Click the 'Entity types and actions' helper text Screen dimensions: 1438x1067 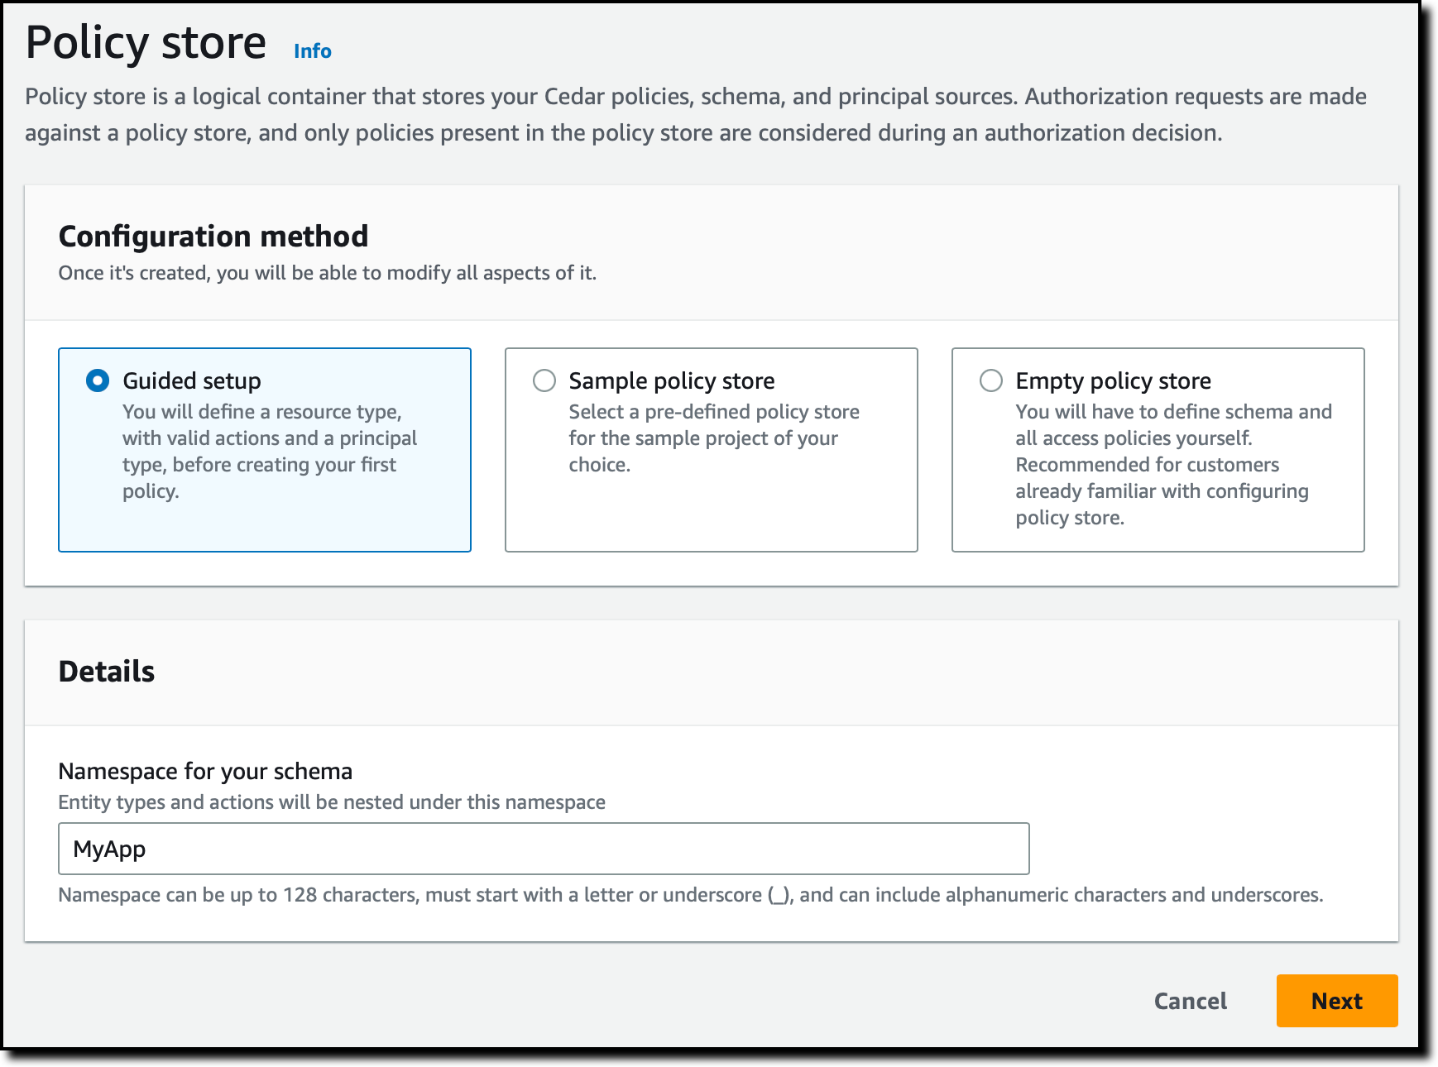pyautogui.click(x=332, y=802)
